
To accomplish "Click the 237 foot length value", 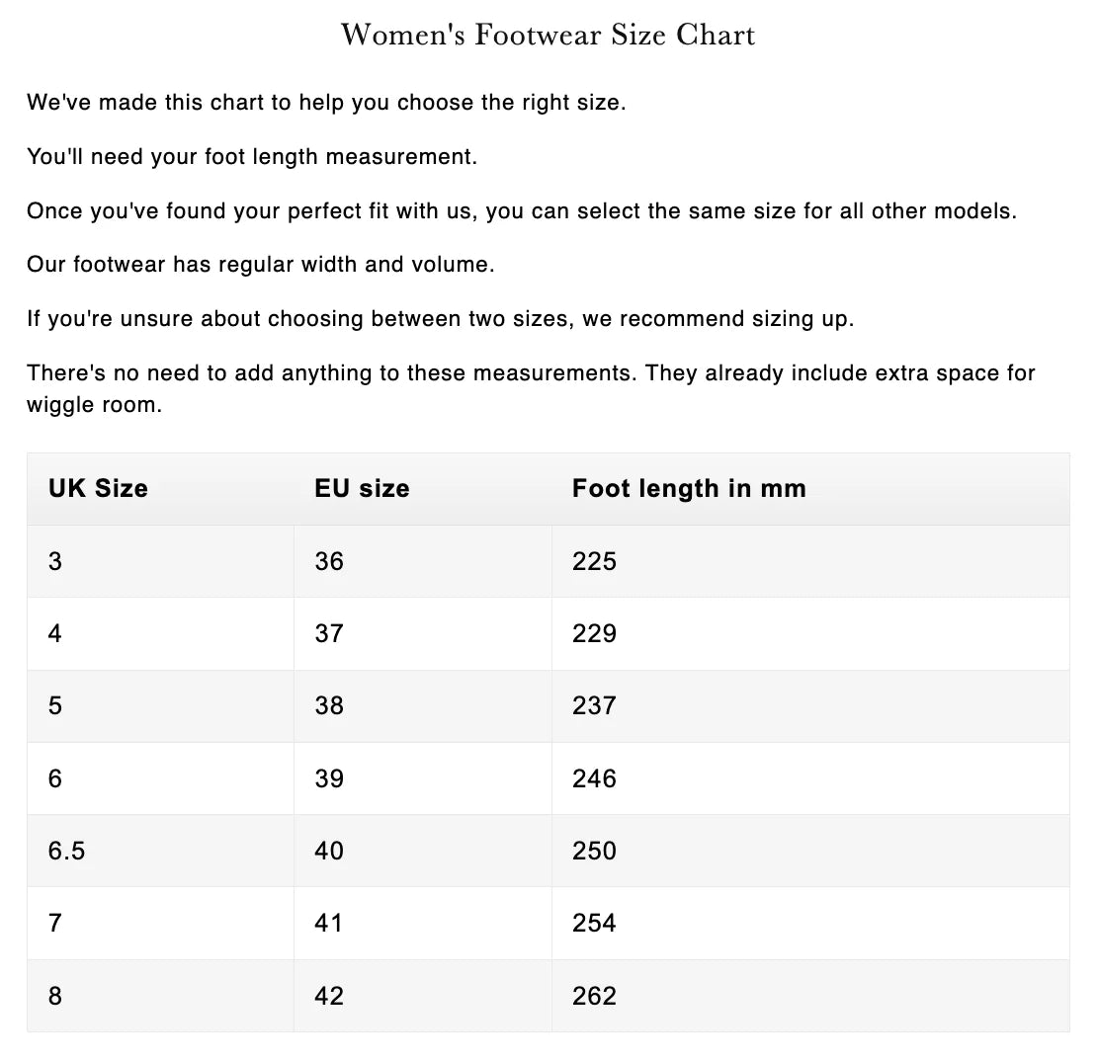I will tap(594, 705).
